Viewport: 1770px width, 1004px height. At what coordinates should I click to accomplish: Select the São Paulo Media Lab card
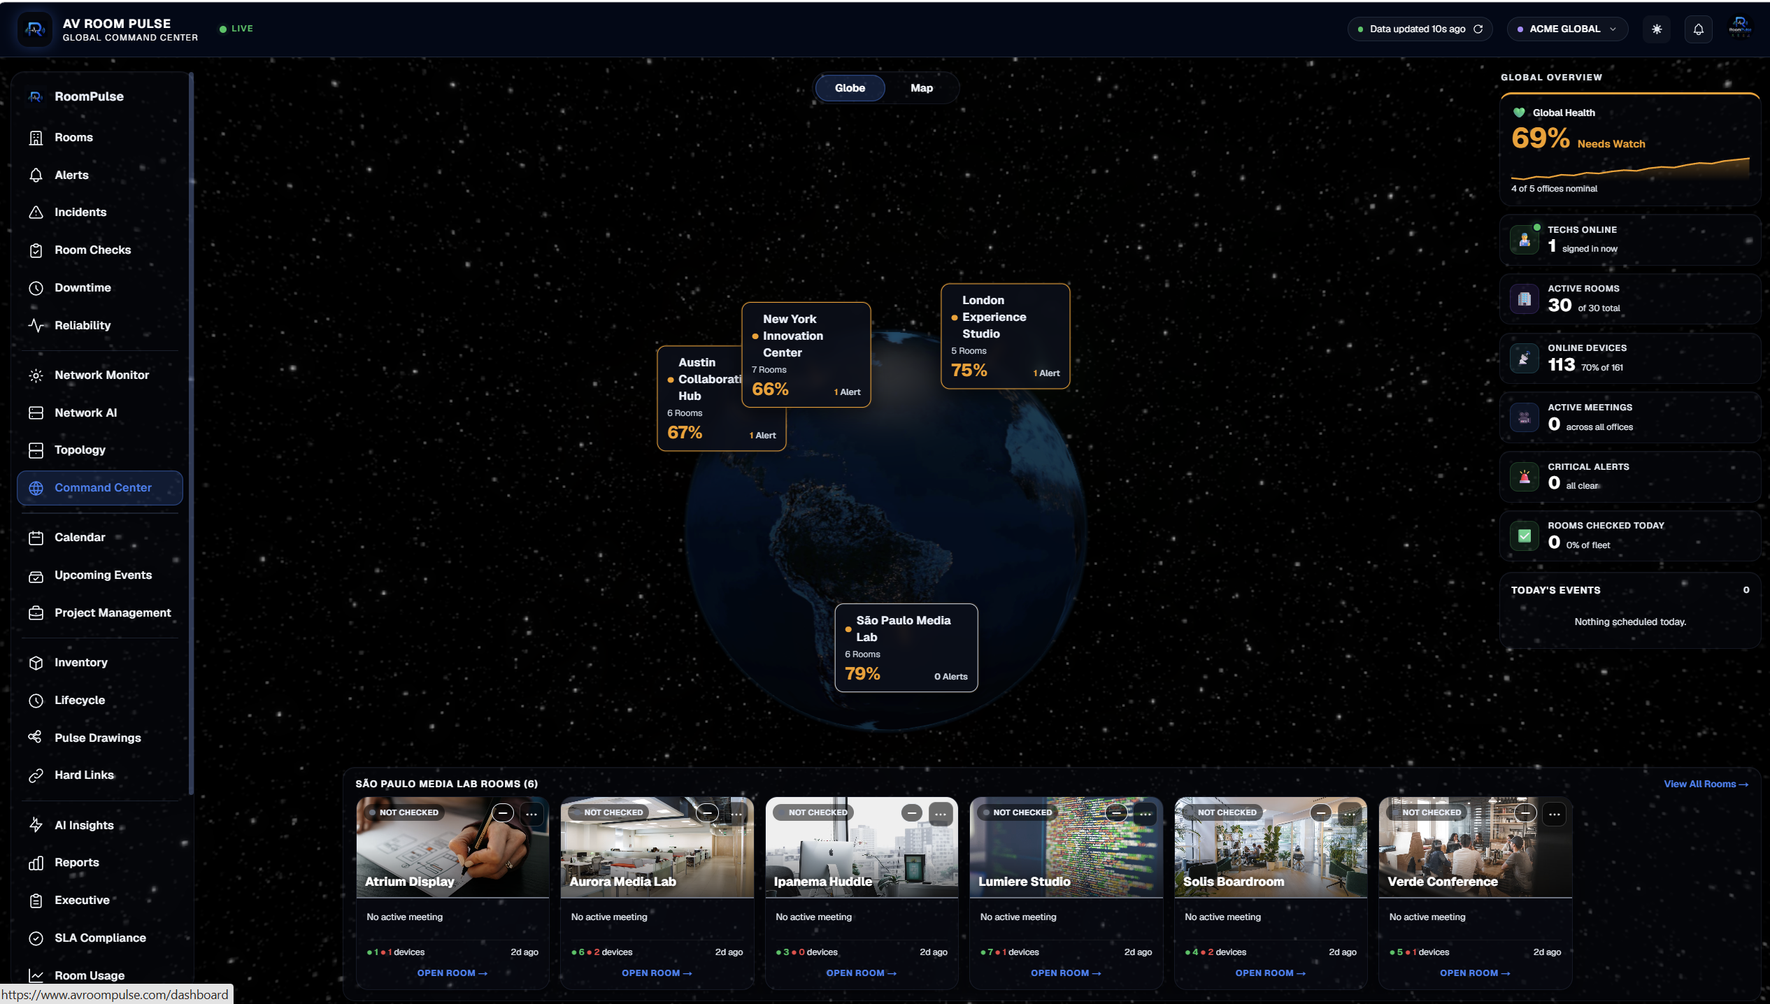[x=906, y=648]
